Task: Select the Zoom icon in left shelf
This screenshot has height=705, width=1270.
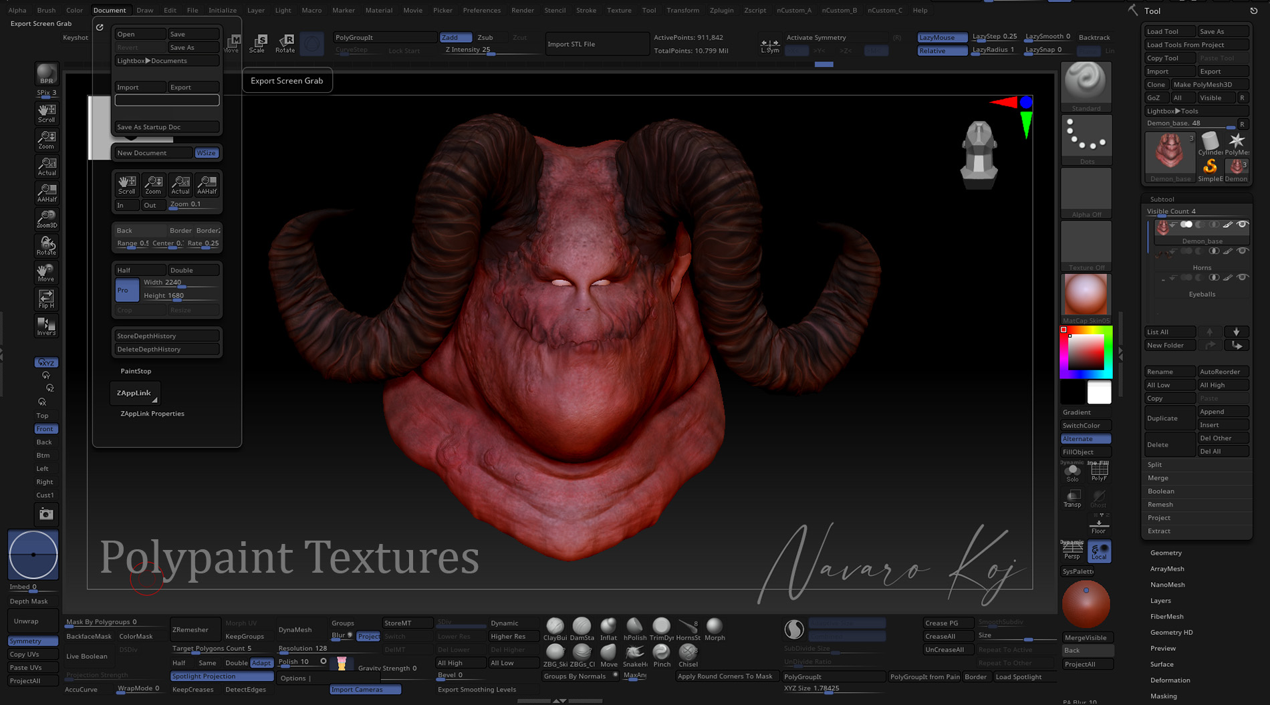Action: coord(46,139)
